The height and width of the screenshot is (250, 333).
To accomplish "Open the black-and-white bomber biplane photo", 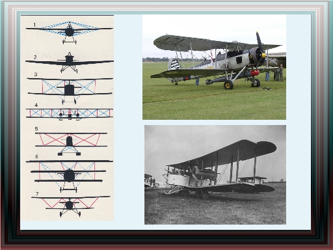I will tap(215, 174).
